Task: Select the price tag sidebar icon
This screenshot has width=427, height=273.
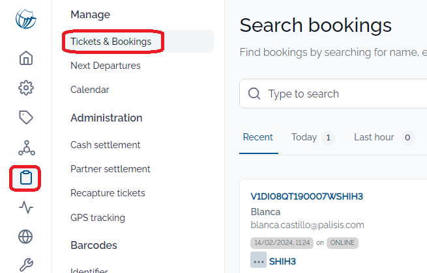Action: (x=26, y=118)
